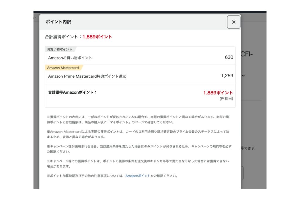Select the red 1,889ポイント in summary row
Image resolution: width=300 pixels, height=200 pixels.
(x=218, y=93)
